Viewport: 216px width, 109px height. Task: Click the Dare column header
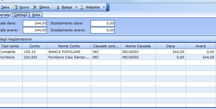pos(171,46)
